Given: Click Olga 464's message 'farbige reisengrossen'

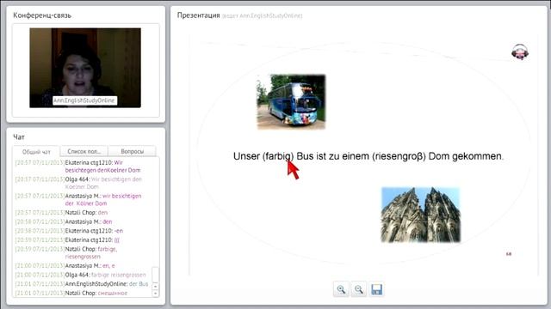Looking at the screenshot, I should coord(119,275).
